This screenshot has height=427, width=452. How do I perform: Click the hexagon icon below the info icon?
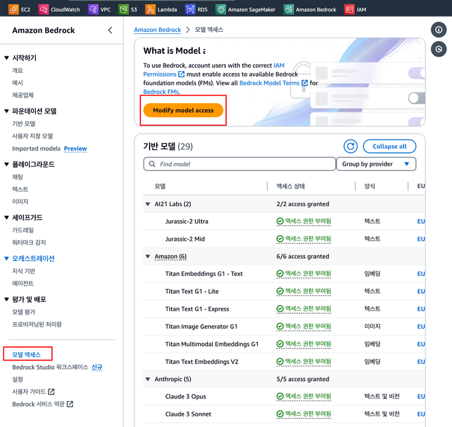click(439, 49)
